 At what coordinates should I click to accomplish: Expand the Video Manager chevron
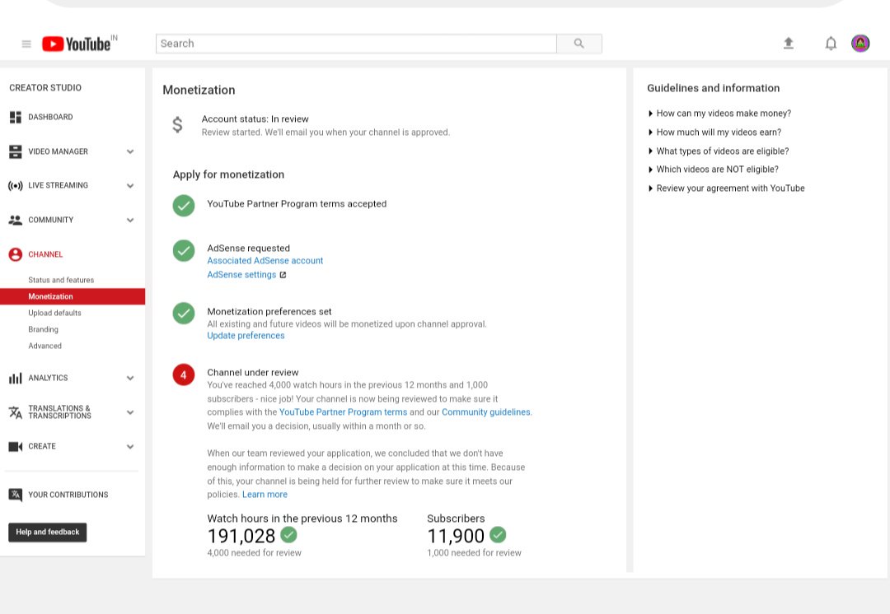[x=130, y=151]
